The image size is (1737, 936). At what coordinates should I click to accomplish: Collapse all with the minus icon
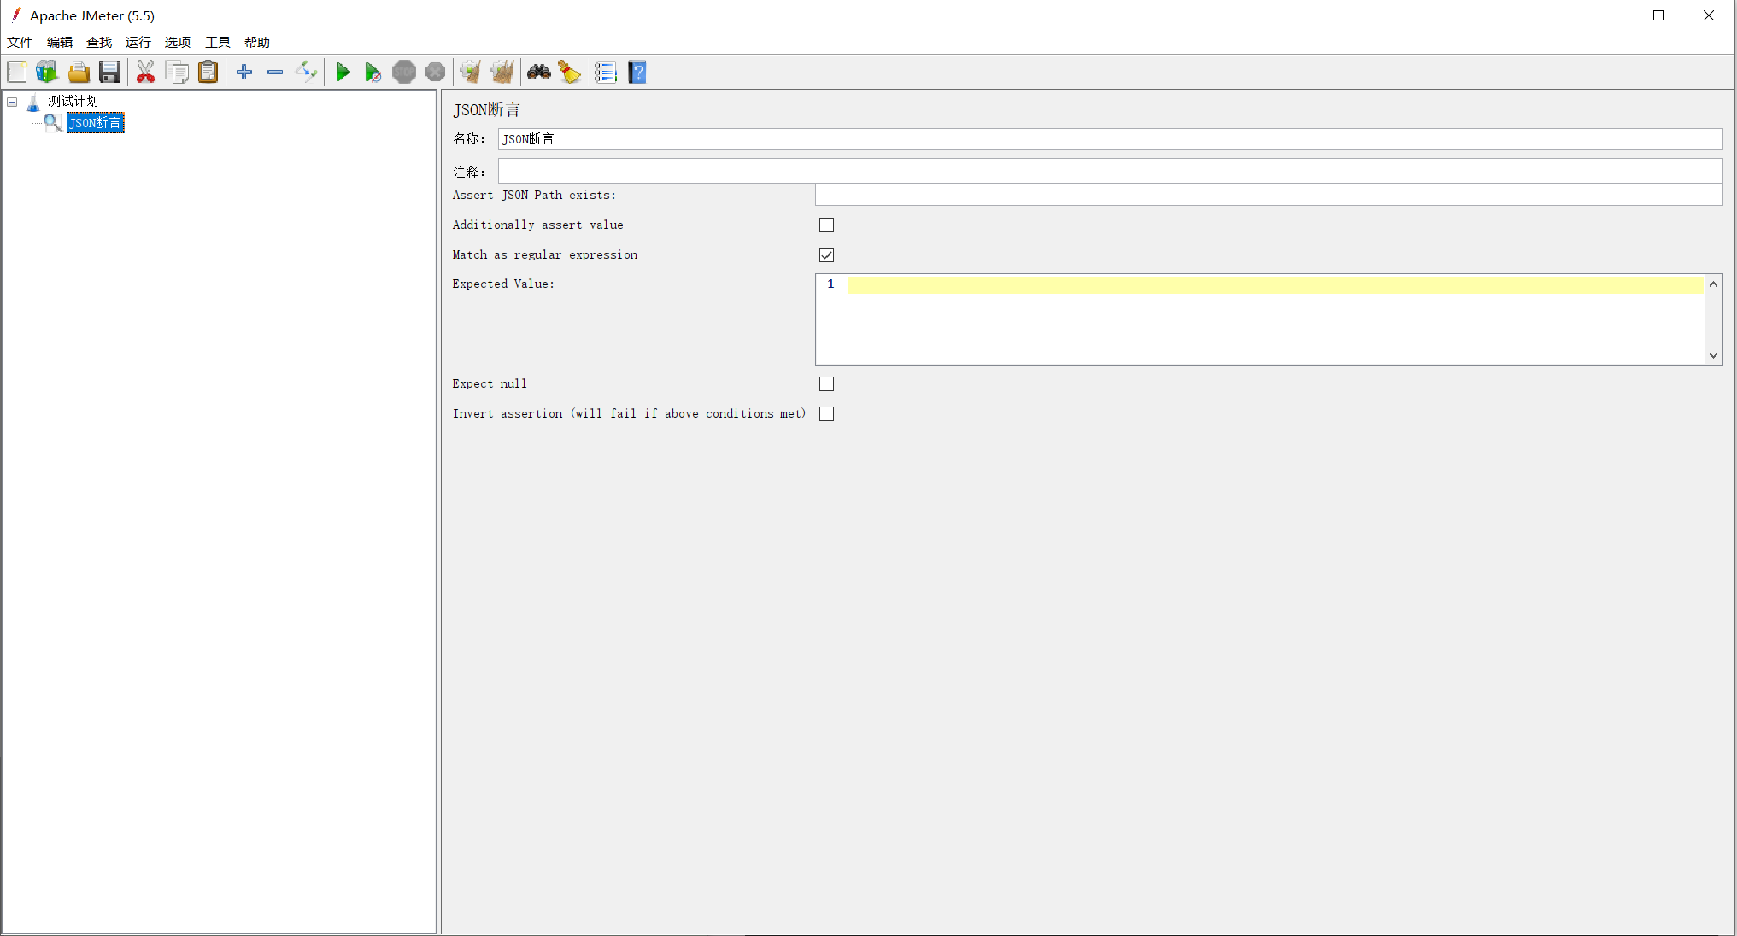click(275, 73)
